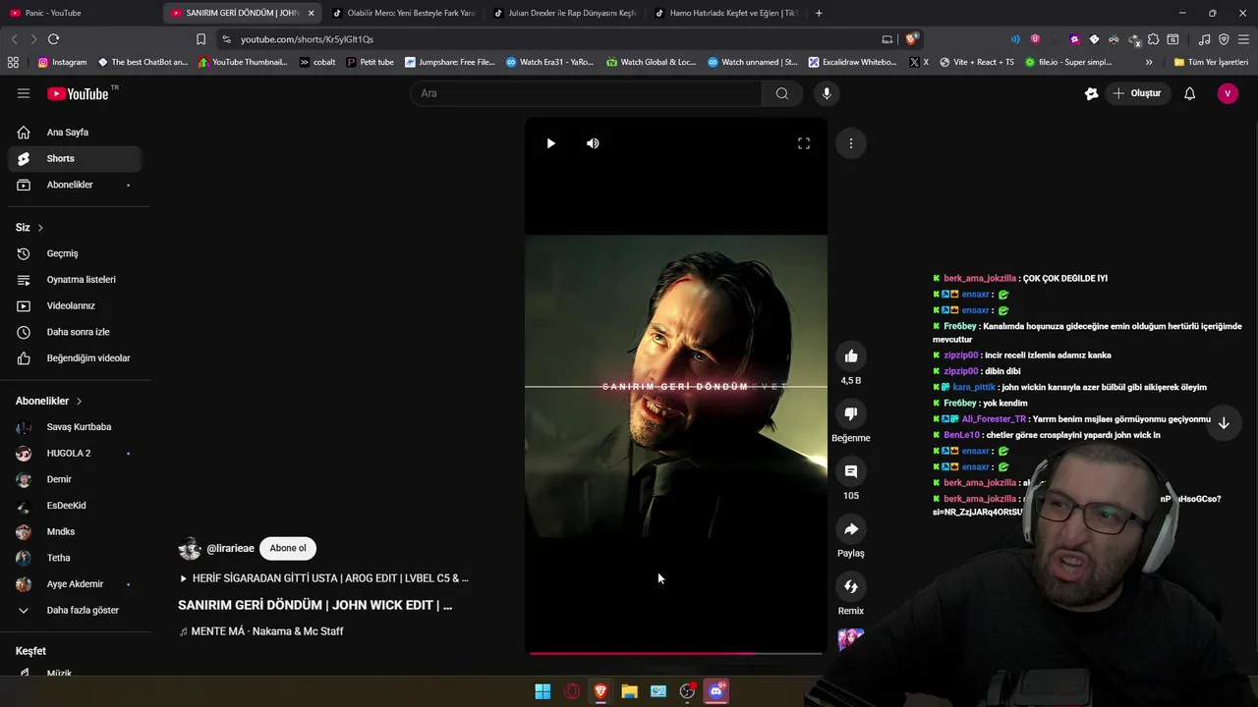The image size is (1258, 707).
Task: Go to Ana Sayfa in the sidebar
Action: pos(75,132)
